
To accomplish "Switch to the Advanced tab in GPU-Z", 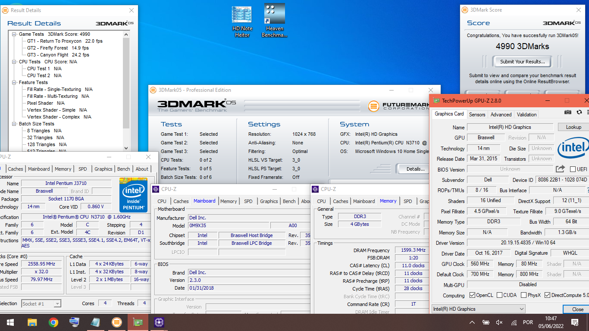I will coord(501,115).
